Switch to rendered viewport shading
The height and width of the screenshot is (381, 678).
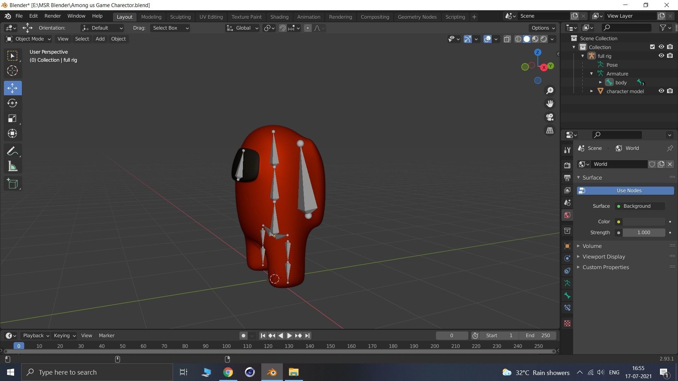[x=544, y=39]
